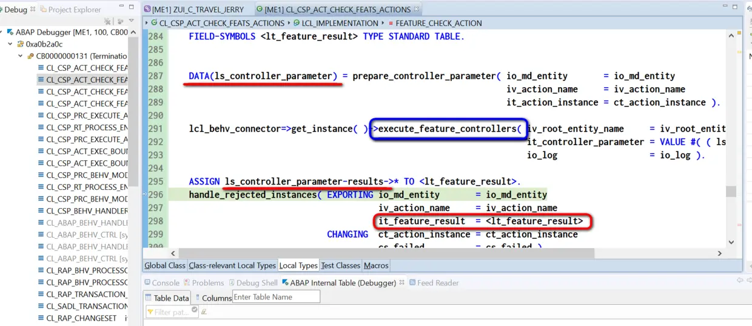Click the stack frame icon beside CL_RAP_CHANGESET
The width and height of the screenshot is (752, 326).
click(41, 318)
